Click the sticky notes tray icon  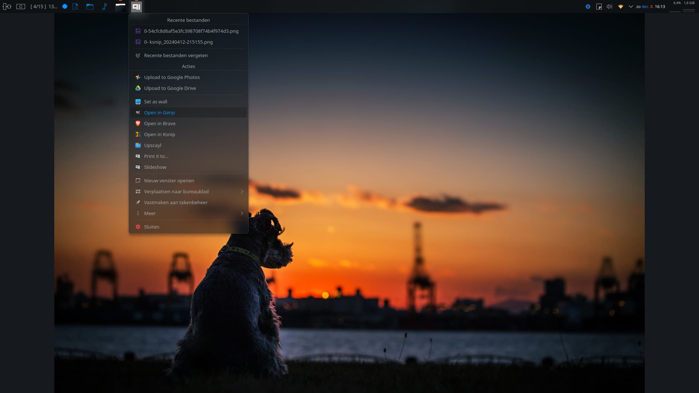click(599, 7)
